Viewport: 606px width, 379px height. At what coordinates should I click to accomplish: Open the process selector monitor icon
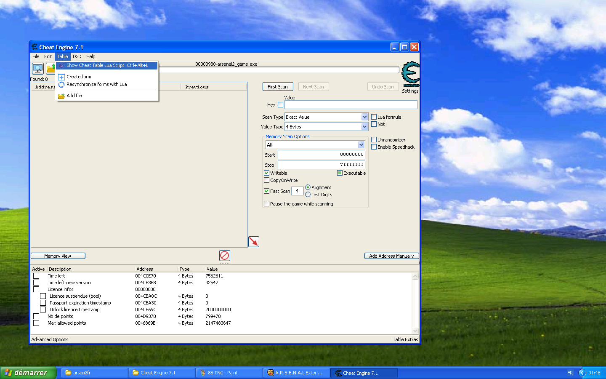click(x=38, y=68)
